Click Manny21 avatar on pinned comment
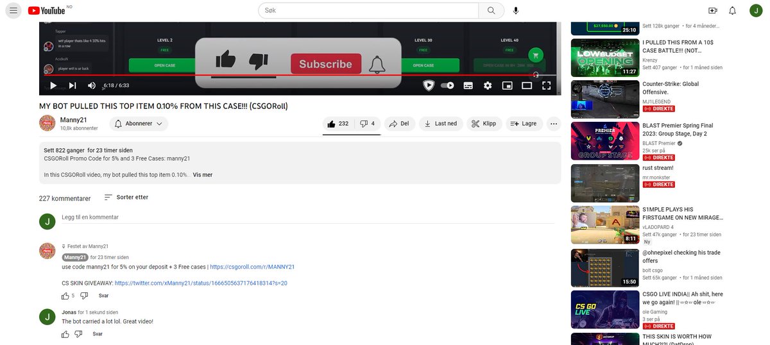Image resolution: width=770 pixels, height=345 pixels. tap(47, 251)
